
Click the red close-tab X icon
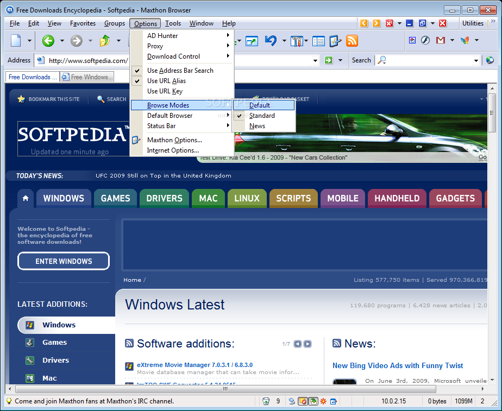point(390,23)
